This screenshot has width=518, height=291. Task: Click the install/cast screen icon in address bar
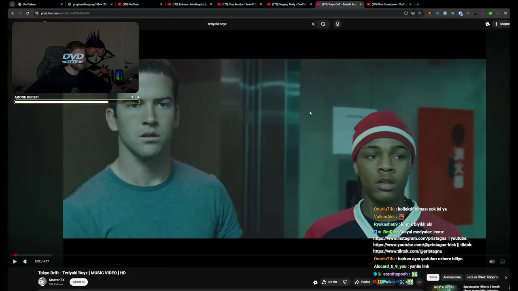click(x=406, y=13)
